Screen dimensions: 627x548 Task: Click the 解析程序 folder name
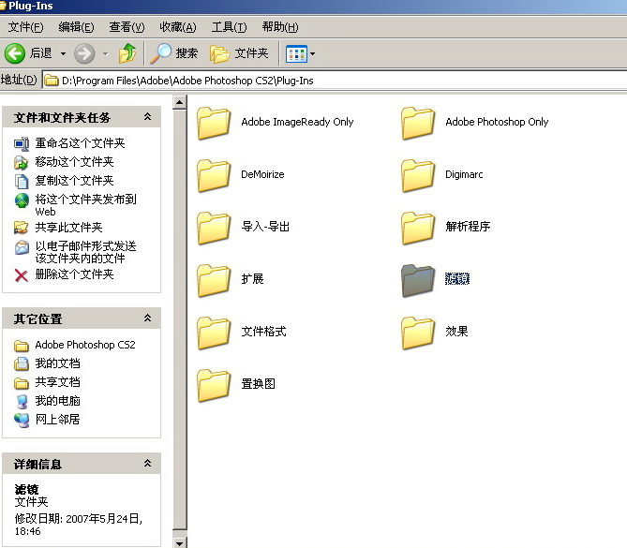pyautogui.click(x=468, y=227)
